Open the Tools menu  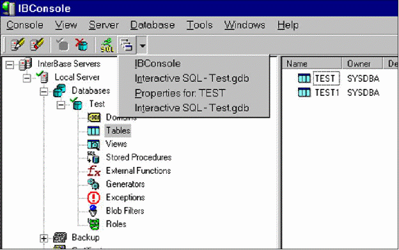click(199, 25)
